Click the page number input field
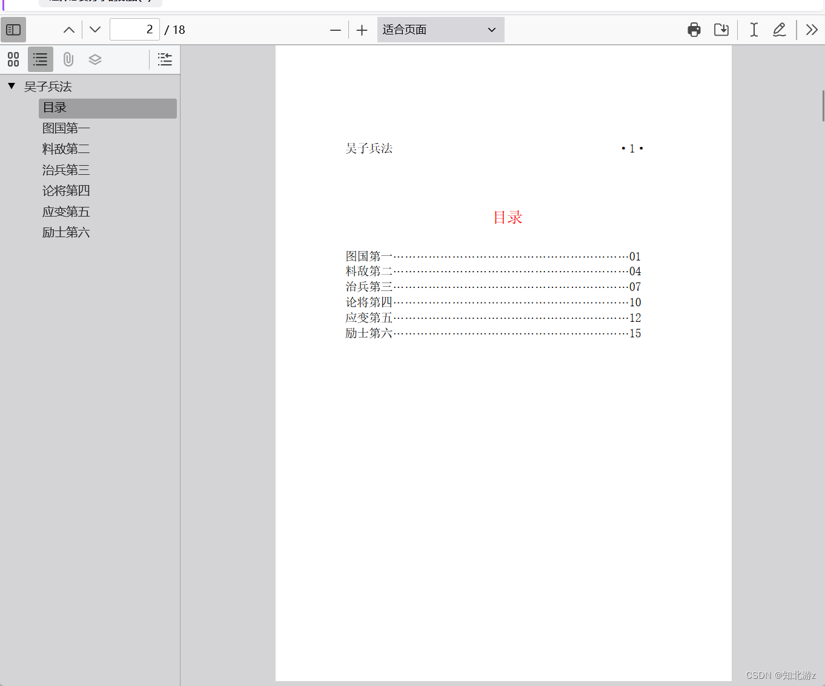This screenshot has height=686, width=825. [x=134, y=30]
